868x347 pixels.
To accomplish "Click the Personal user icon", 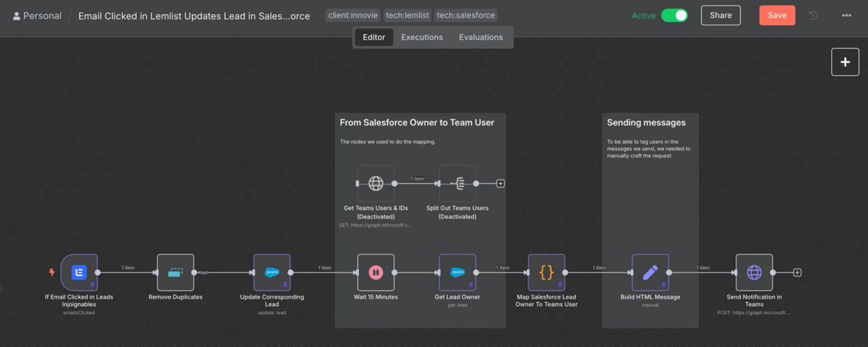I will pyautogui.click(x=17, y=15).
